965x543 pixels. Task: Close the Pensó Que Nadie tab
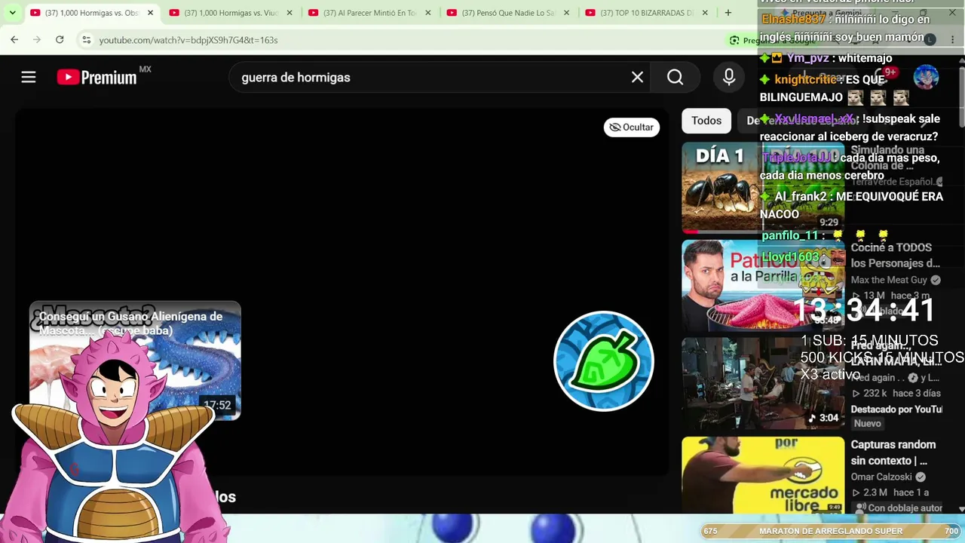(567, 13)
